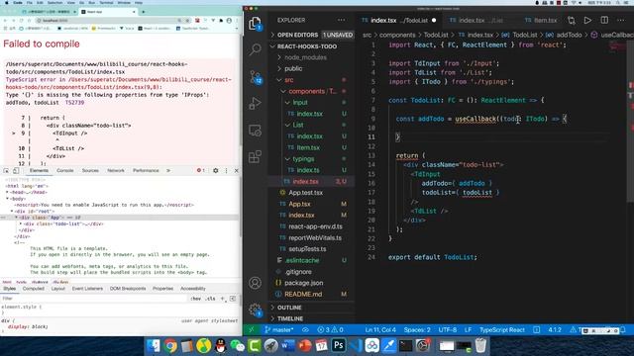634x356 pixels.
Task: Open the Search view in VS Code activity bar
Action: (x=256, y=49)
